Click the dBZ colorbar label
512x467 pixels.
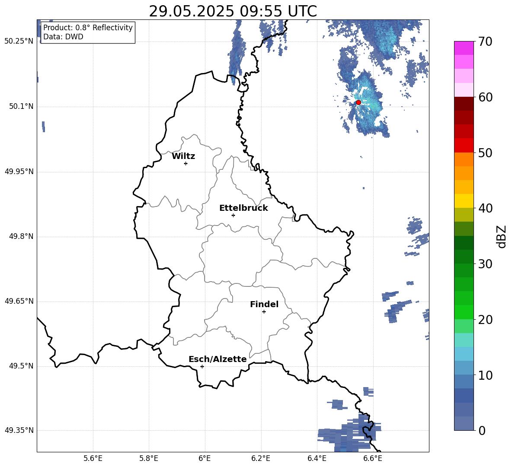point(501,236)
